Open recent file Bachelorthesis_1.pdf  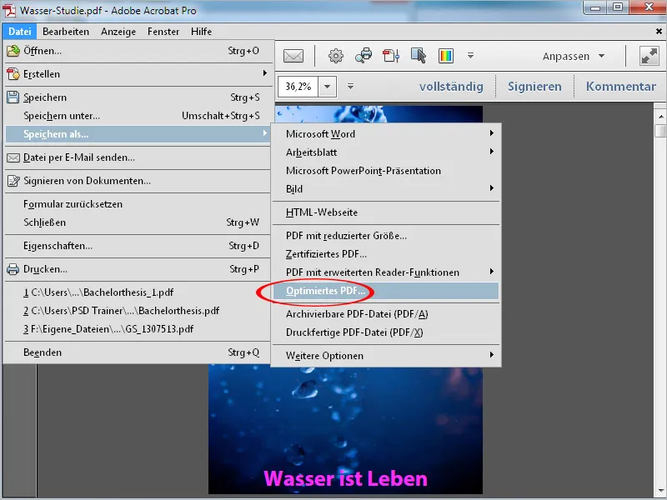point(137,292)
